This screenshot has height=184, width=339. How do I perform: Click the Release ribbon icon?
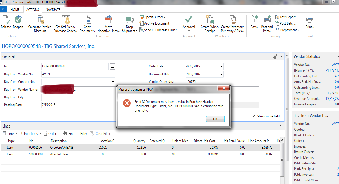click(6, 22)
